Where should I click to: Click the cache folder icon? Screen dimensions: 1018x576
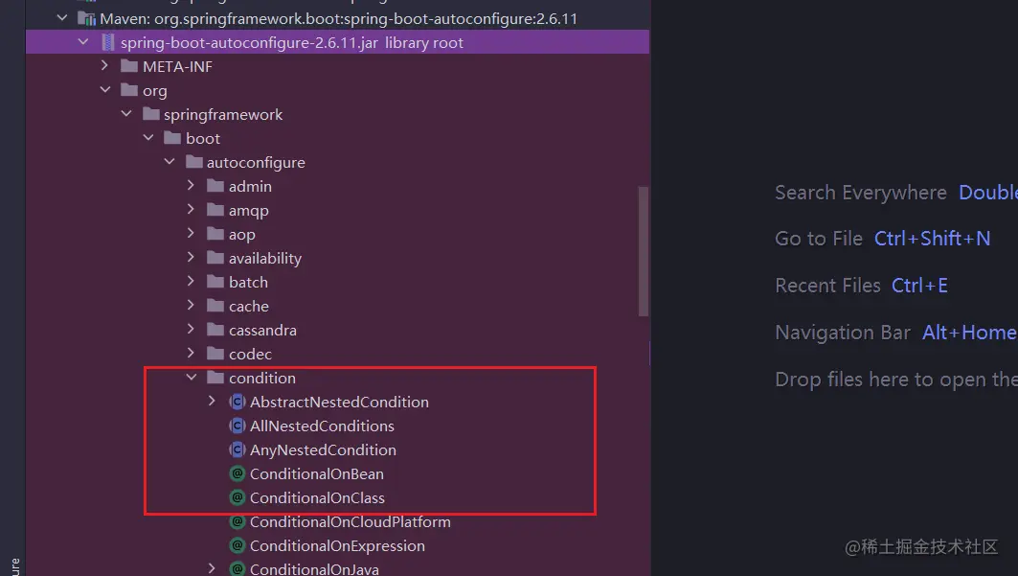(215, 307)
